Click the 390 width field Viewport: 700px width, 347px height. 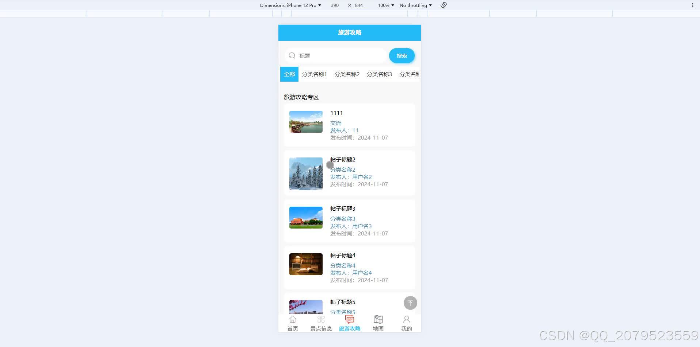(335, 5)
